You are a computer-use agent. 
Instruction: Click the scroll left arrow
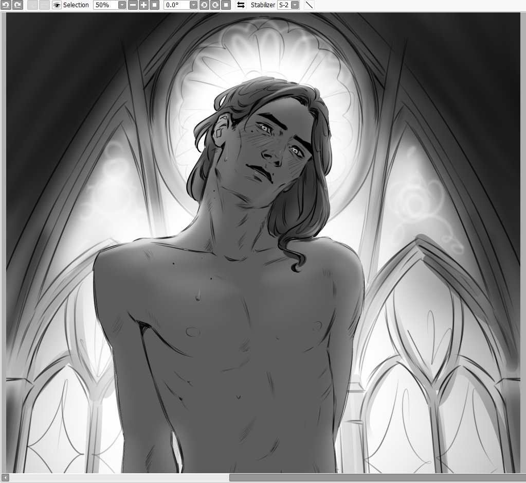pyautogui.click(x=5, y=477)
